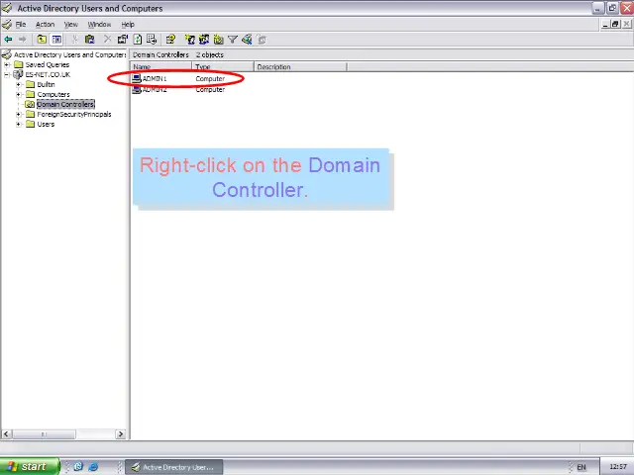Click the ADMIN1 computer icon

(x=137, y=78)
